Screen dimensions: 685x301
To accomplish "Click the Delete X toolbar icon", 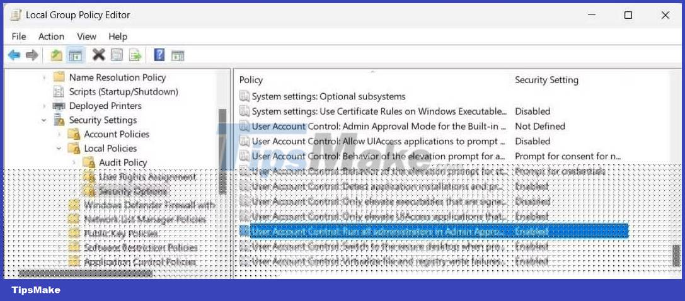I will 99,55.
